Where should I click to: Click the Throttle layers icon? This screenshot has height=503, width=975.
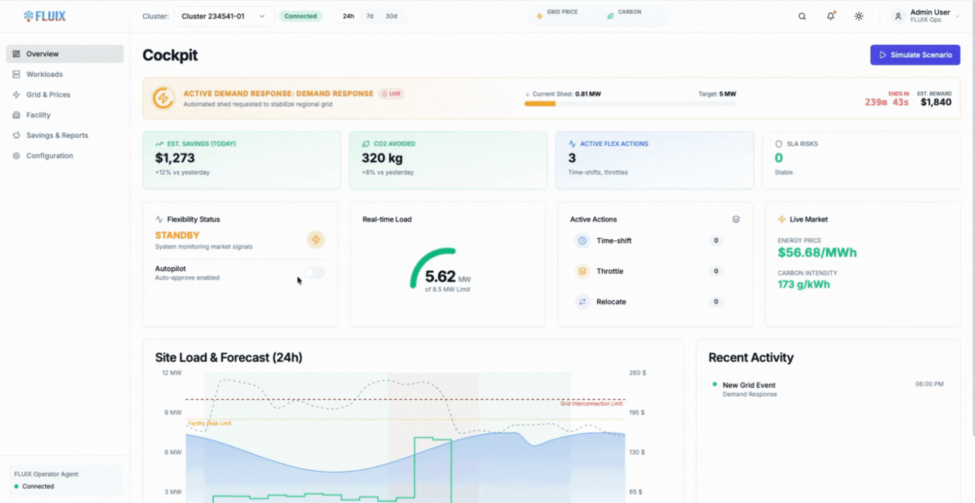[582, 271]
